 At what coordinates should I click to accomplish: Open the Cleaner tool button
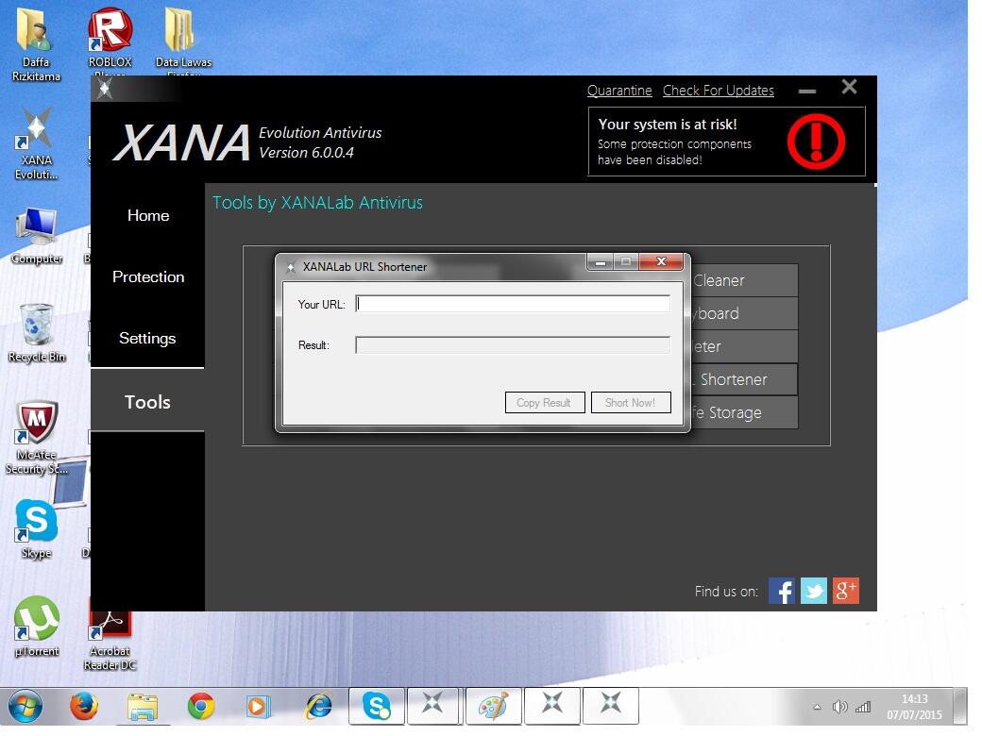745,280
